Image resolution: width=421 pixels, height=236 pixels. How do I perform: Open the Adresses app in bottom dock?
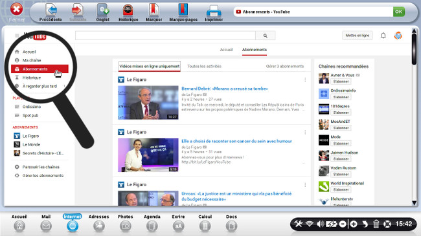tap(99, 223)
